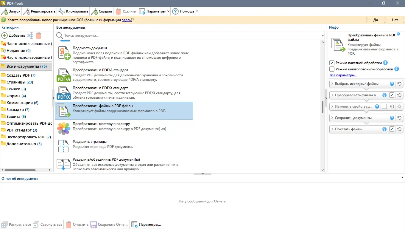Click help icon beside the Инфо tool title
Image resolution: width=405 pixels, height=229 pixels.
398,34
